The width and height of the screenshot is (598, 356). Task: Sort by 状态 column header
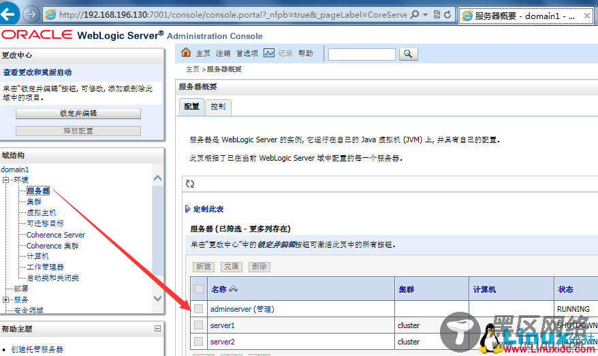coord(565,289)
